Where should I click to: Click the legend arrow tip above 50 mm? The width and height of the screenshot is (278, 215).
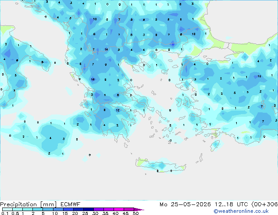click(x=139, y=209)
